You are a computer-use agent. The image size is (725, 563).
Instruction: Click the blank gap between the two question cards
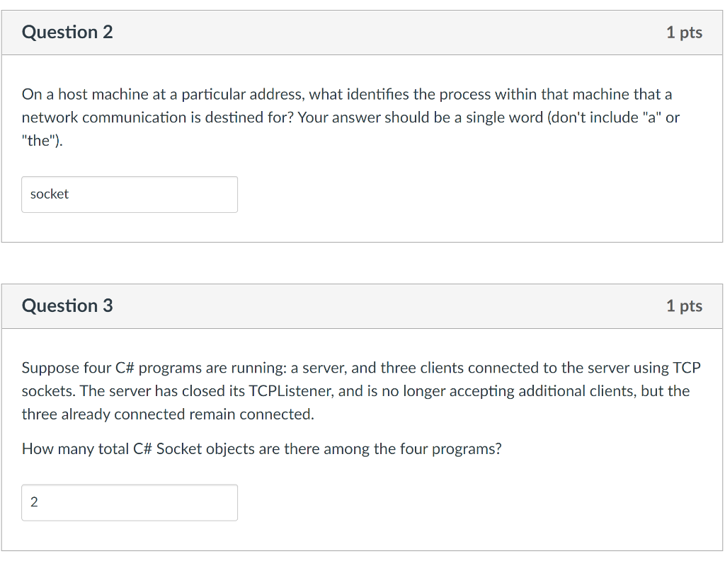[x=362, y=263]
